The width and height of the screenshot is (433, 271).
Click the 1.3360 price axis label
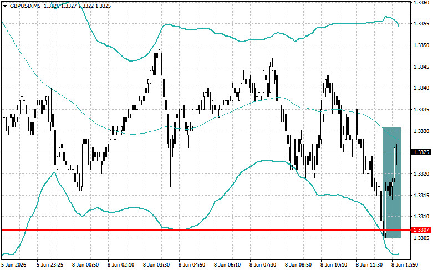(421, 2)
